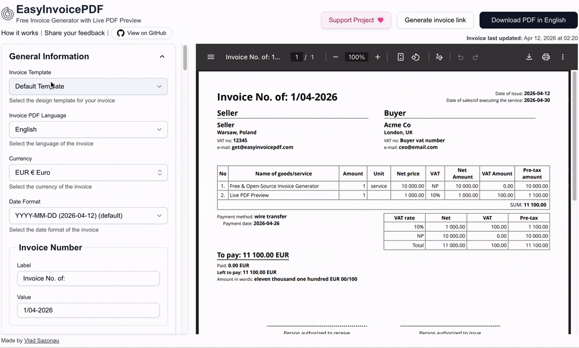Click the PDF page number field
The height and width of the screenshot is (348, 579).
pos(296,57)
